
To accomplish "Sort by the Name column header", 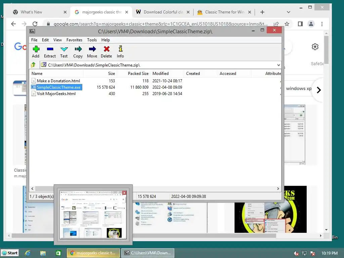I will click(56, 74).
